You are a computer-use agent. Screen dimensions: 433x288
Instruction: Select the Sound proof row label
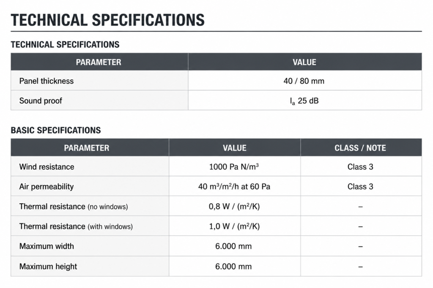point(41,101)
